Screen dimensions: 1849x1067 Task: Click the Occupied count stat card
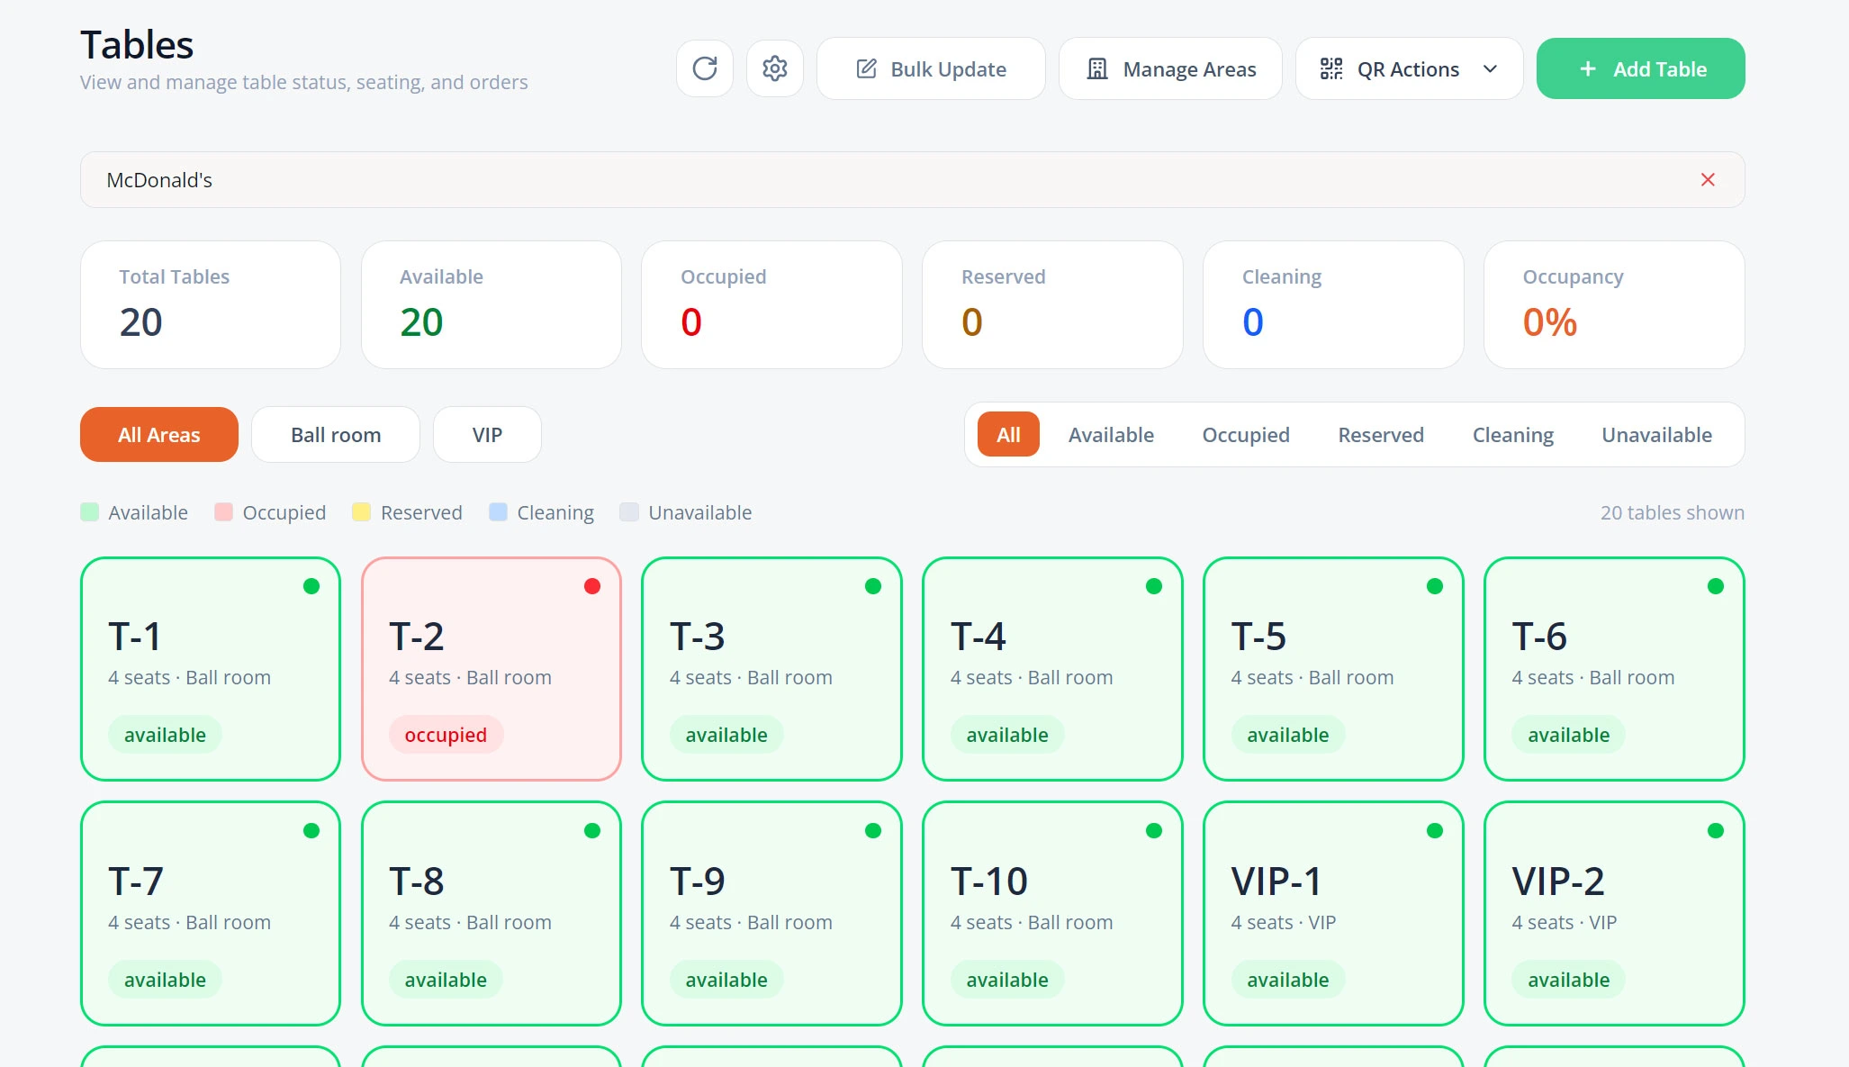coord(771,304)
